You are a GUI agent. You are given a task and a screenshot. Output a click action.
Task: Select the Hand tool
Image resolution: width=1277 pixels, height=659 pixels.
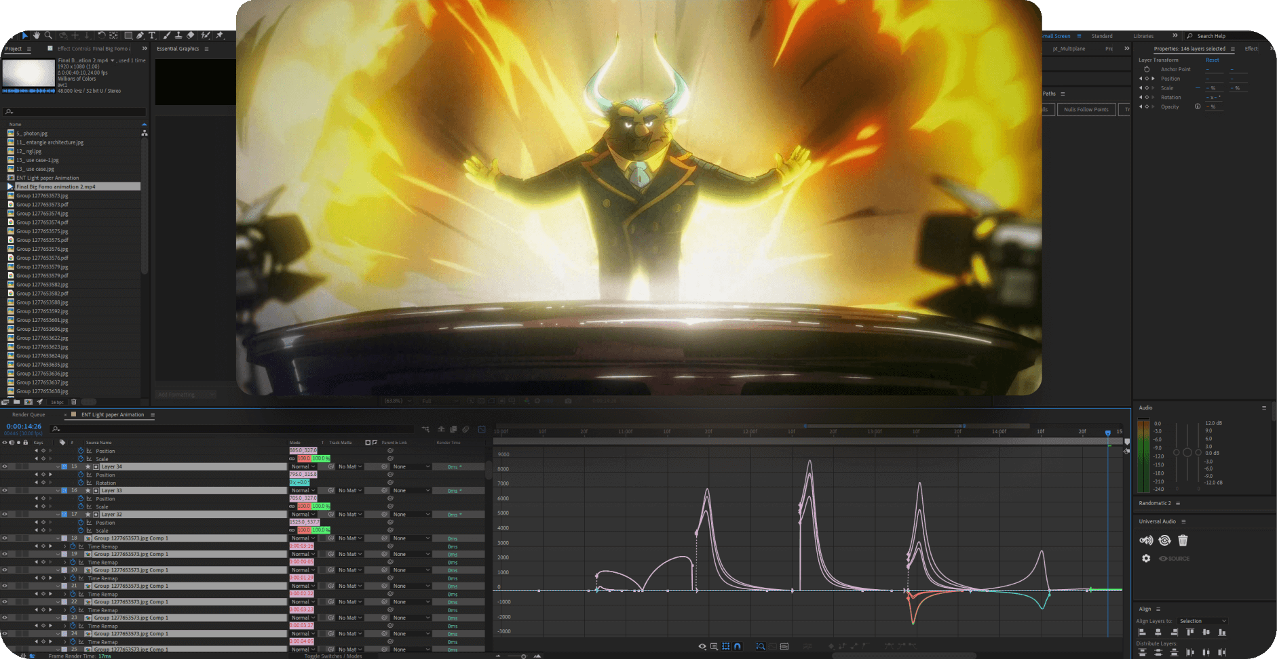pos(36,35)
